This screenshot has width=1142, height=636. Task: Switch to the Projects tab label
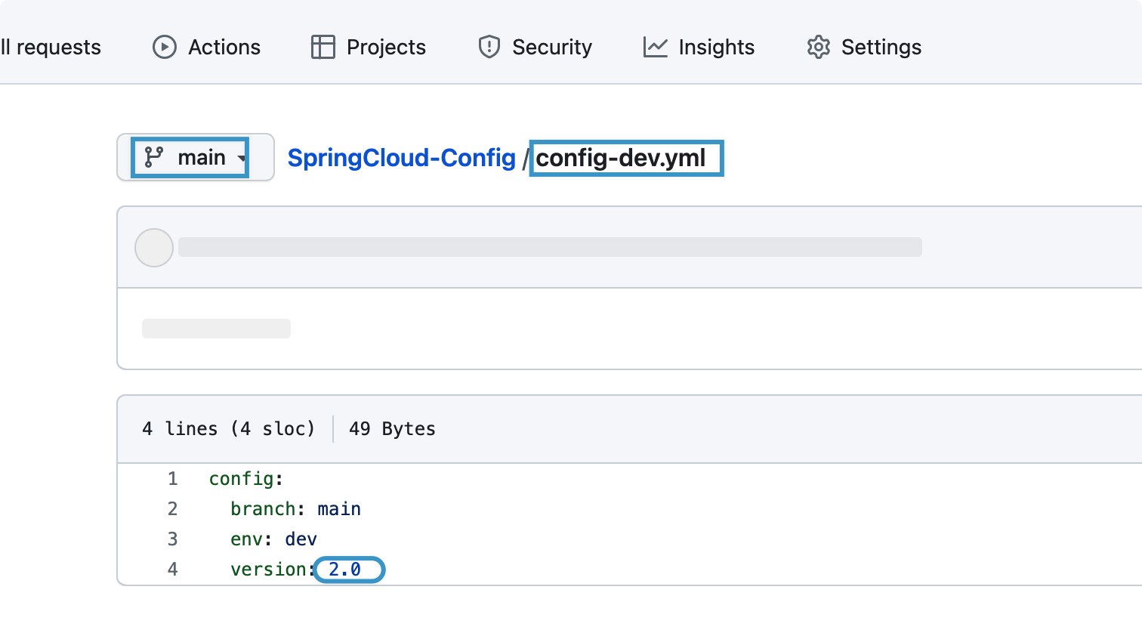386,47
